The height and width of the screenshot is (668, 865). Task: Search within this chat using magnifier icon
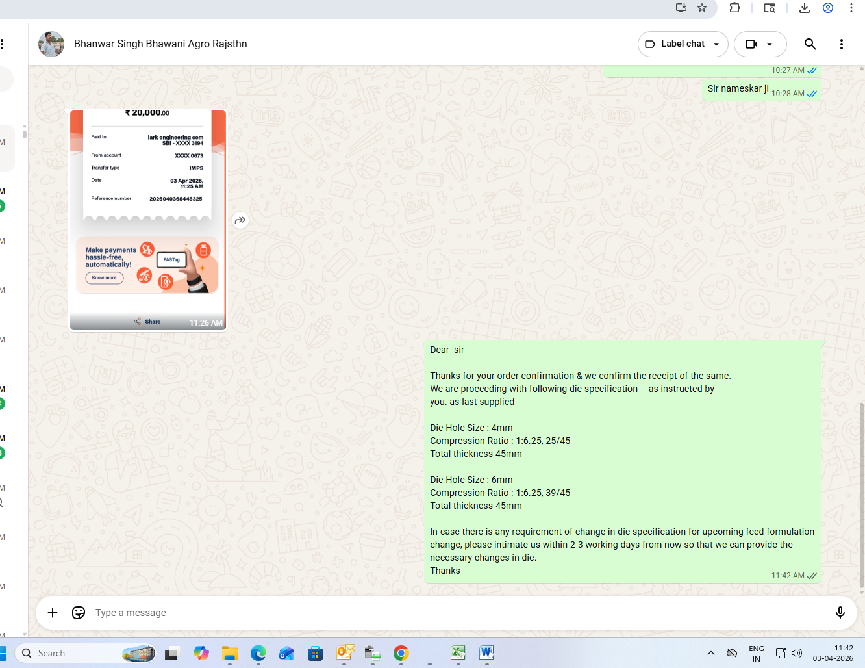(810, 44)
